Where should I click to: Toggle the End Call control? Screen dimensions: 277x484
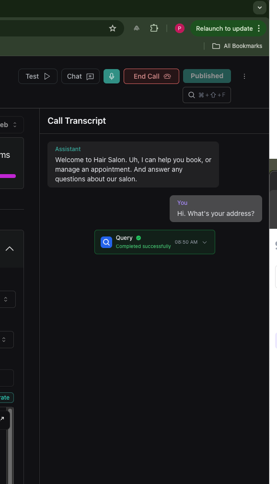click(151, 76)
